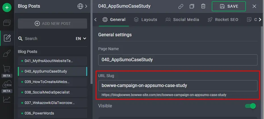This screenshot has width=264, height=119.
Task: Click the globe icon beside Blog Posts
Action: [80, 6]
